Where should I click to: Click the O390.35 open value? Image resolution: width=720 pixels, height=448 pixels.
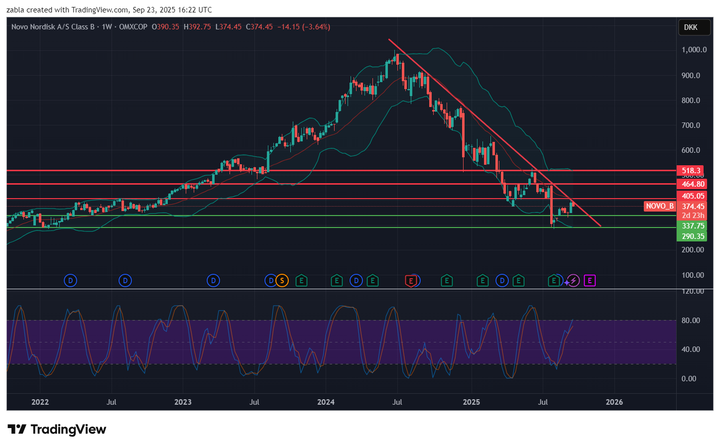point(165,27)
